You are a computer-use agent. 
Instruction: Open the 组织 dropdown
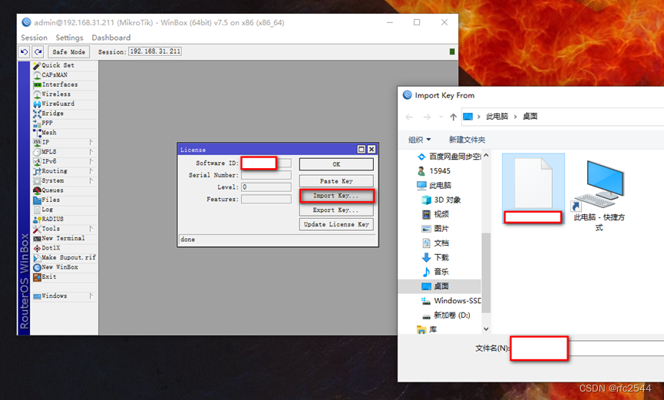click(x=419, y=140)
